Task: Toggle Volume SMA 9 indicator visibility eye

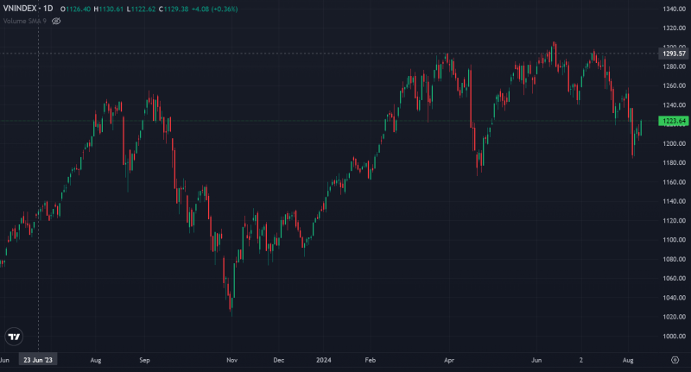Action: [x=56, y=21]
